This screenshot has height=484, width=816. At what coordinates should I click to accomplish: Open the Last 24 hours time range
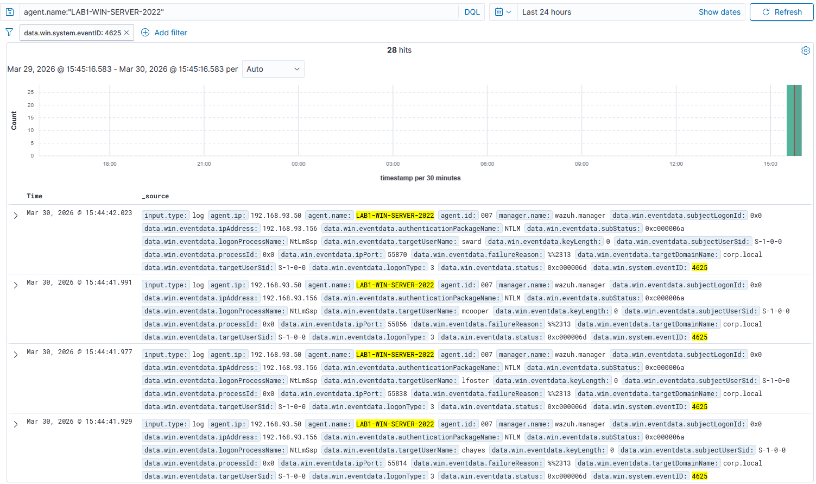pos(546,12)
